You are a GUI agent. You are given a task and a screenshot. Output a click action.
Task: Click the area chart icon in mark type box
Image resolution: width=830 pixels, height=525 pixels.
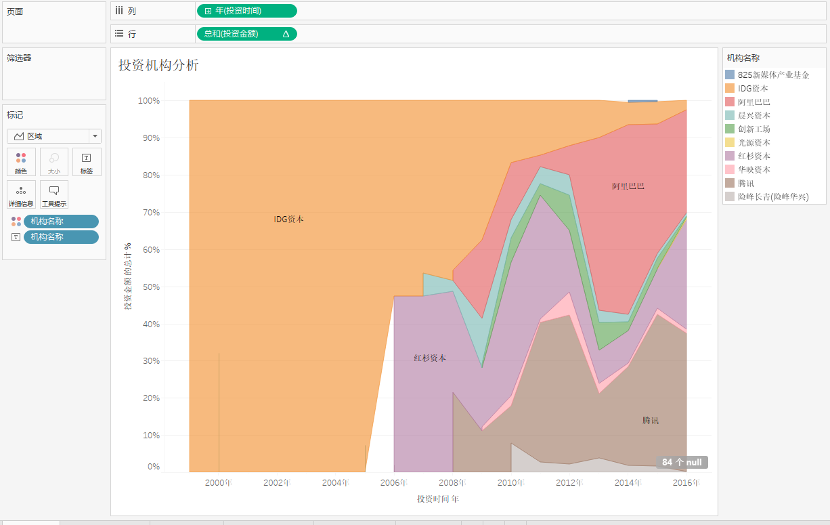pos(19,136)
